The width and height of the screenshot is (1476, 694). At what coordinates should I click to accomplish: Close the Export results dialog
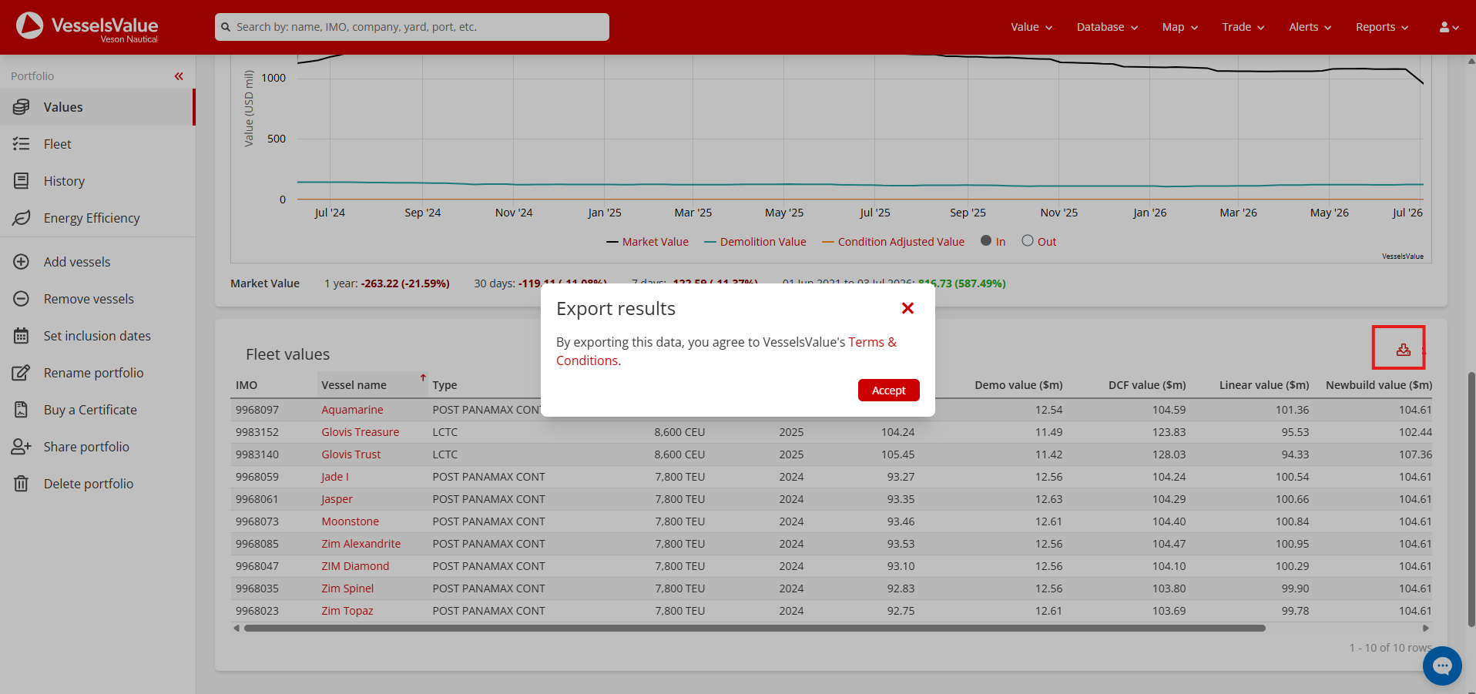(907, 308)
